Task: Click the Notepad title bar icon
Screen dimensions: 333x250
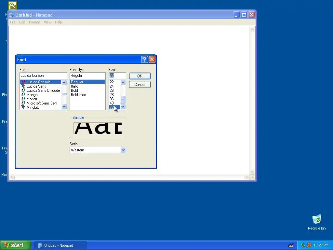Action: 11,15
